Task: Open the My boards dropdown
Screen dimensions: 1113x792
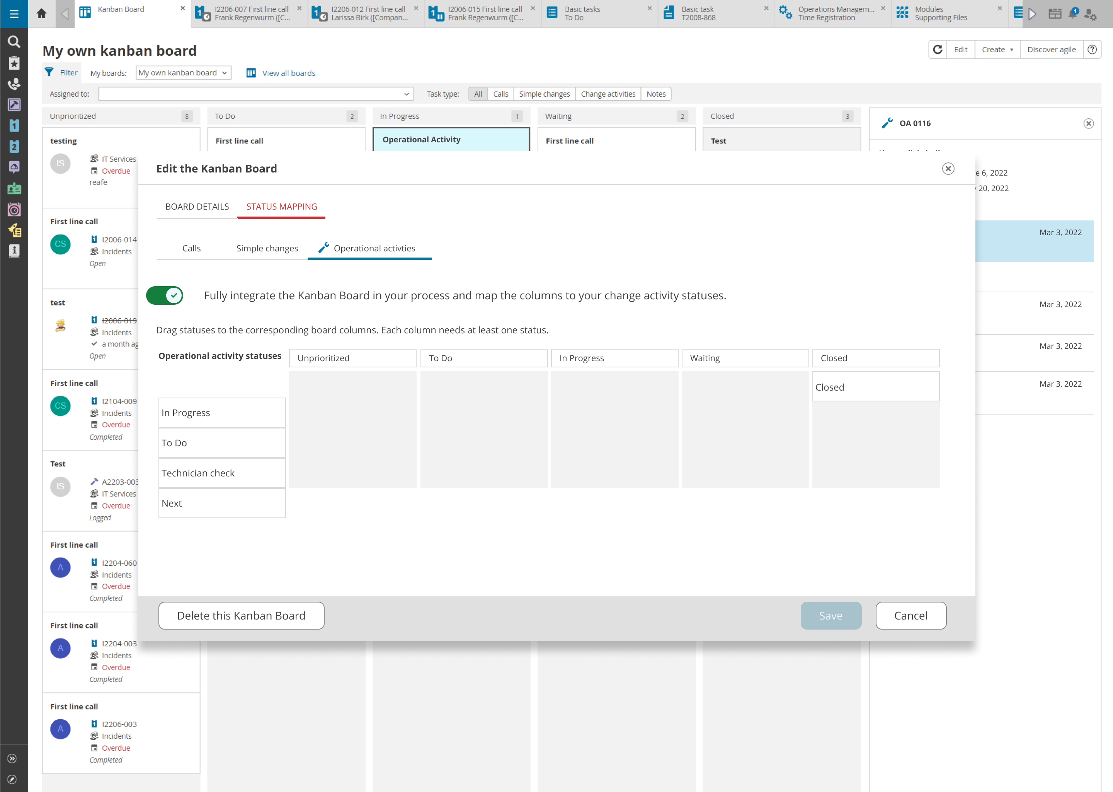Action: click(183, 73)
